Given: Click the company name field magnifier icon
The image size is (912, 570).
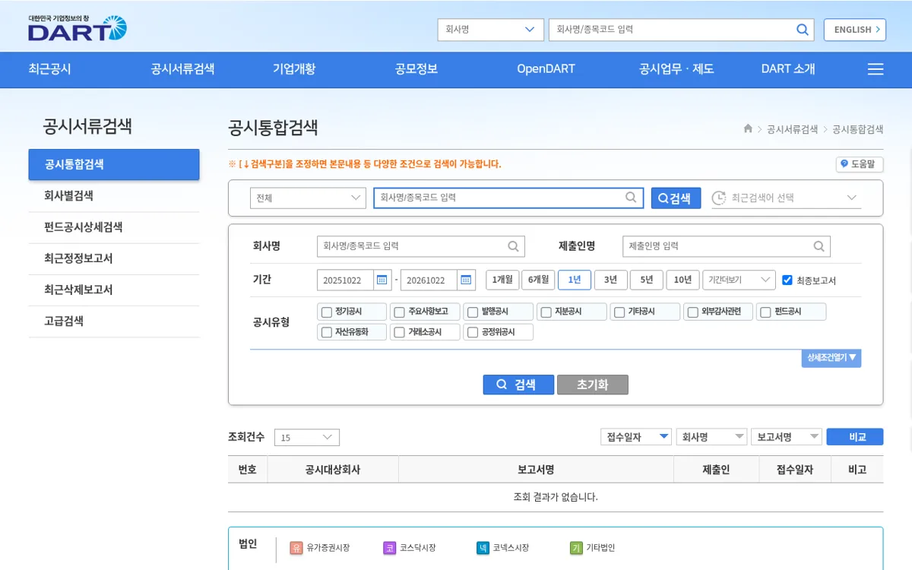Looking at the screenshot, I should (514, 246).
